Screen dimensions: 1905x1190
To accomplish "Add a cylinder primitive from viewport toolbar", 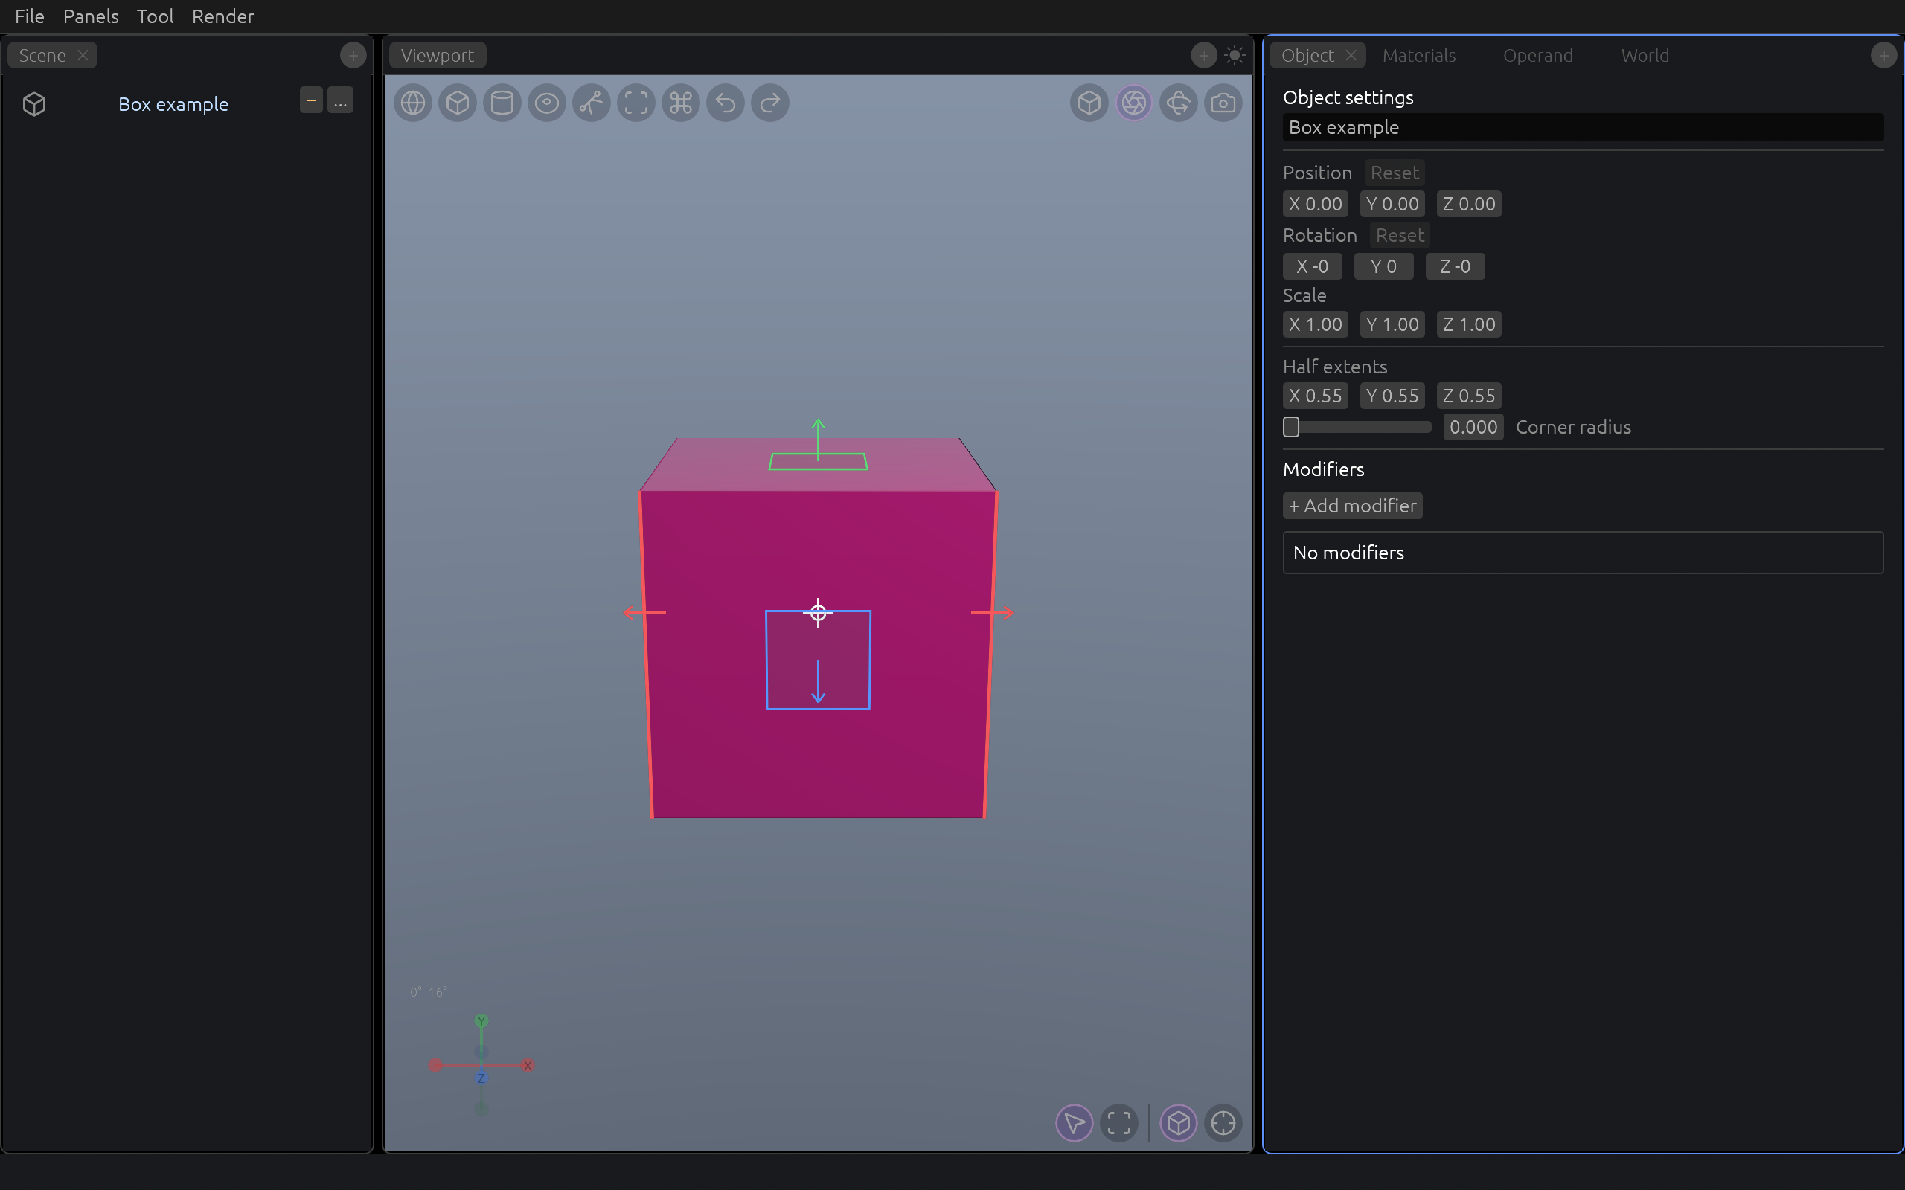I will click(x=502, y=103).
